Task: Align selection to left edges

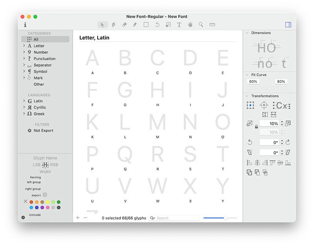Action: 249,163
